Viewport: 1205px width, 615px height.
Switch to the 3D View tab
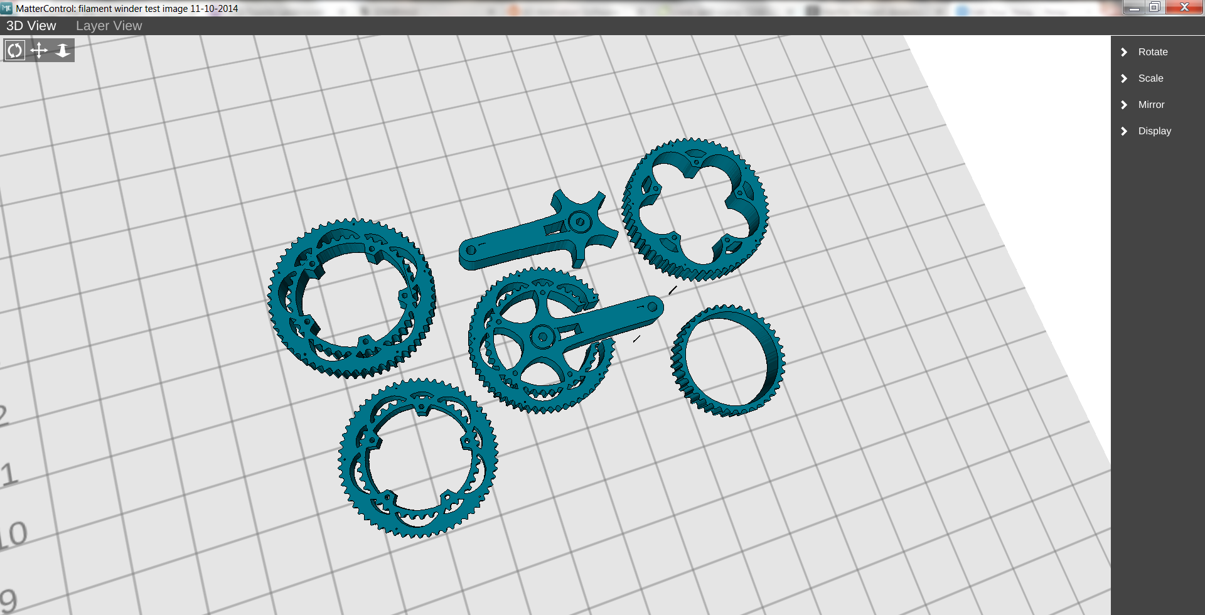[x=31, y=26]
